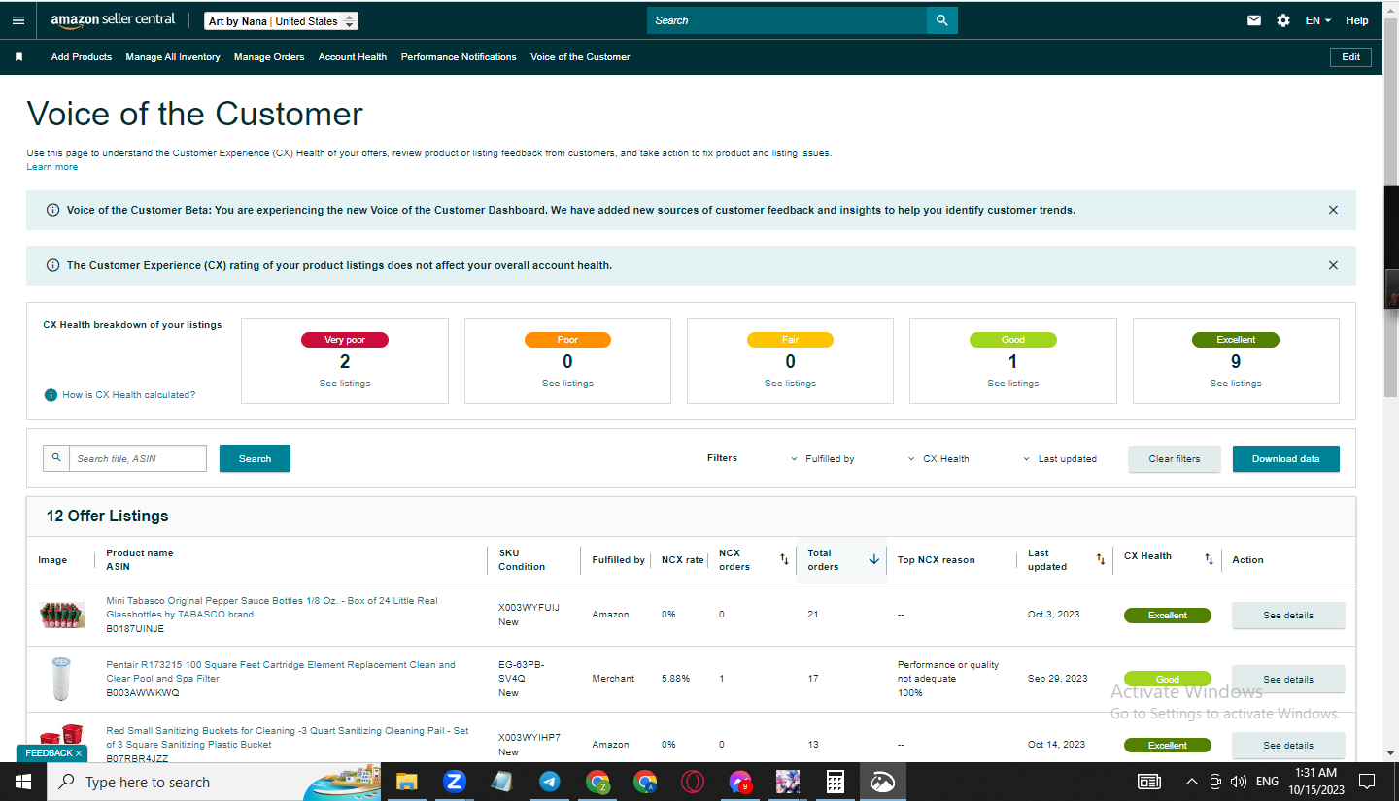Close the Voice of the Customer Beta banner
1399x801 pixels.
pos(1333,210)
